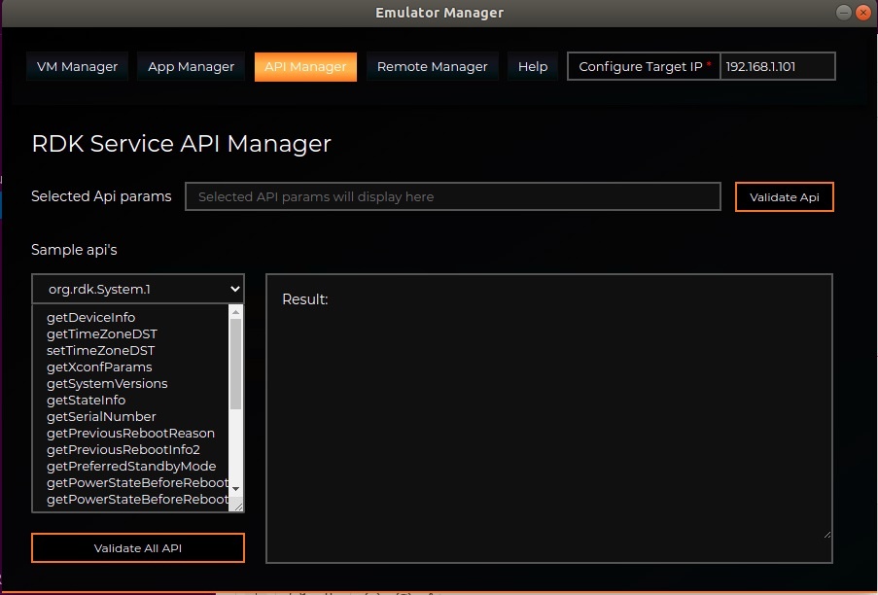Screen dimensions: 878x595
Task: Close the Emulator Manager window
Action: pyautogui.click(x=861, y=13)
